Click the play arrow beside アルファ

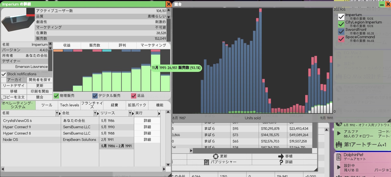pyautogui.click(x=339, y=133)
